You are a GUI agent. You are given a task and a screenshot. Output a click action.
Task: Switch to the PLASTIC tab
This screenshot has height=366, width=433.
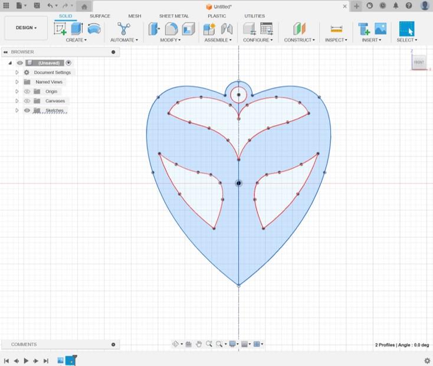216,16
